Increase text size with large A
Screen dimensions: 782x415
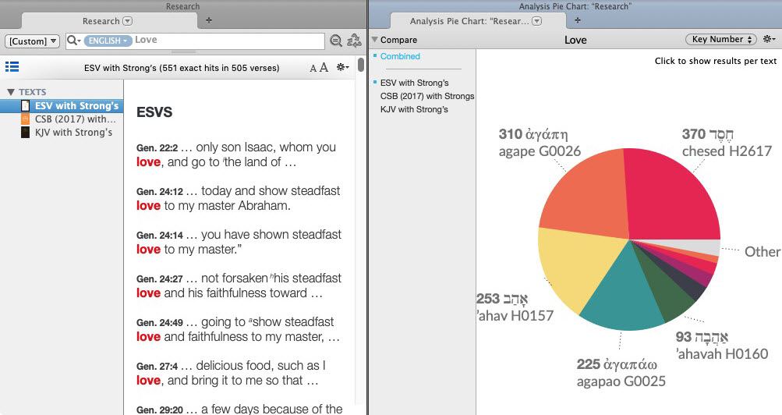pos(324,68)
